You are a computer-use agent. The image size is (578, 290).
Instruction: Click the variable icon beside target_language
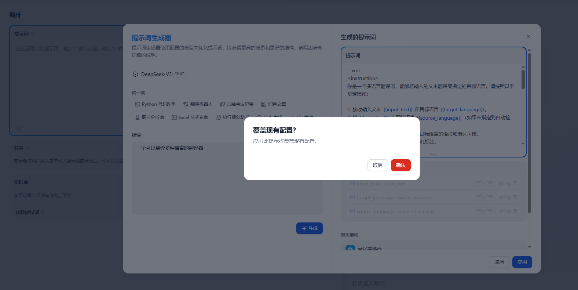pos(352,197)
